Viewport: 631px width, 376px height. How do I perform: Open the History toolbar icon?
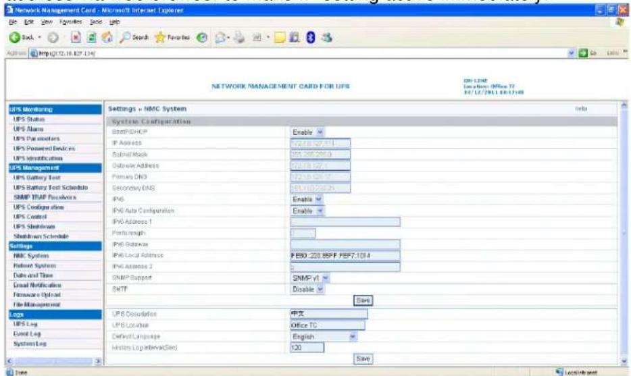[x=202, y=37]
